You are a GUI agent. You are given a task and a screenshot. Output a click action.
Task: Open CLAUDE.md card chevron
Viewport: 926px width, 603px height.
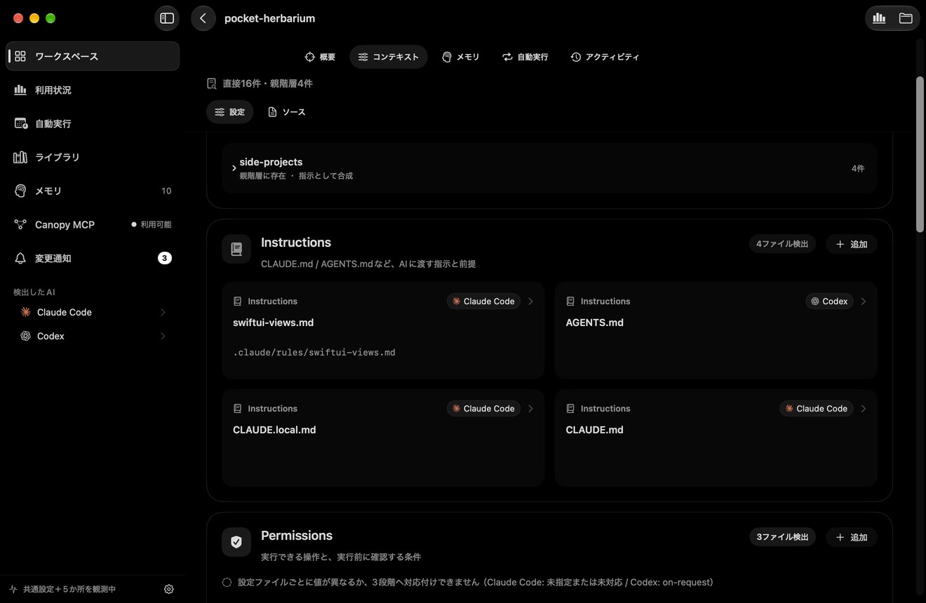click(x=864, y=408)
